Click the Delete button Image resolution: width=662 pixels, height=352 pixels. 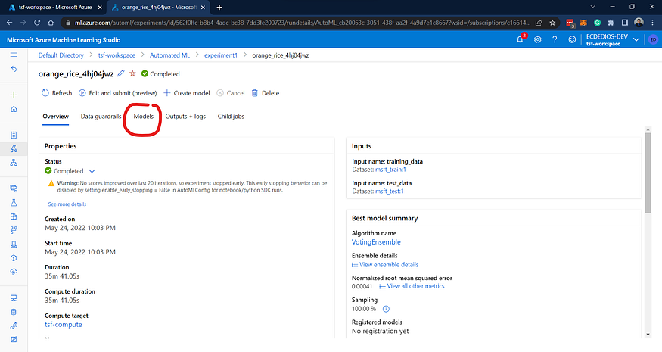(x=266, y=93)
